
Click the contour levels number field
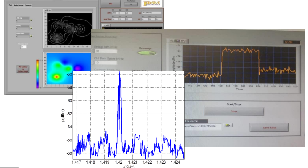[x=24, y=47]
